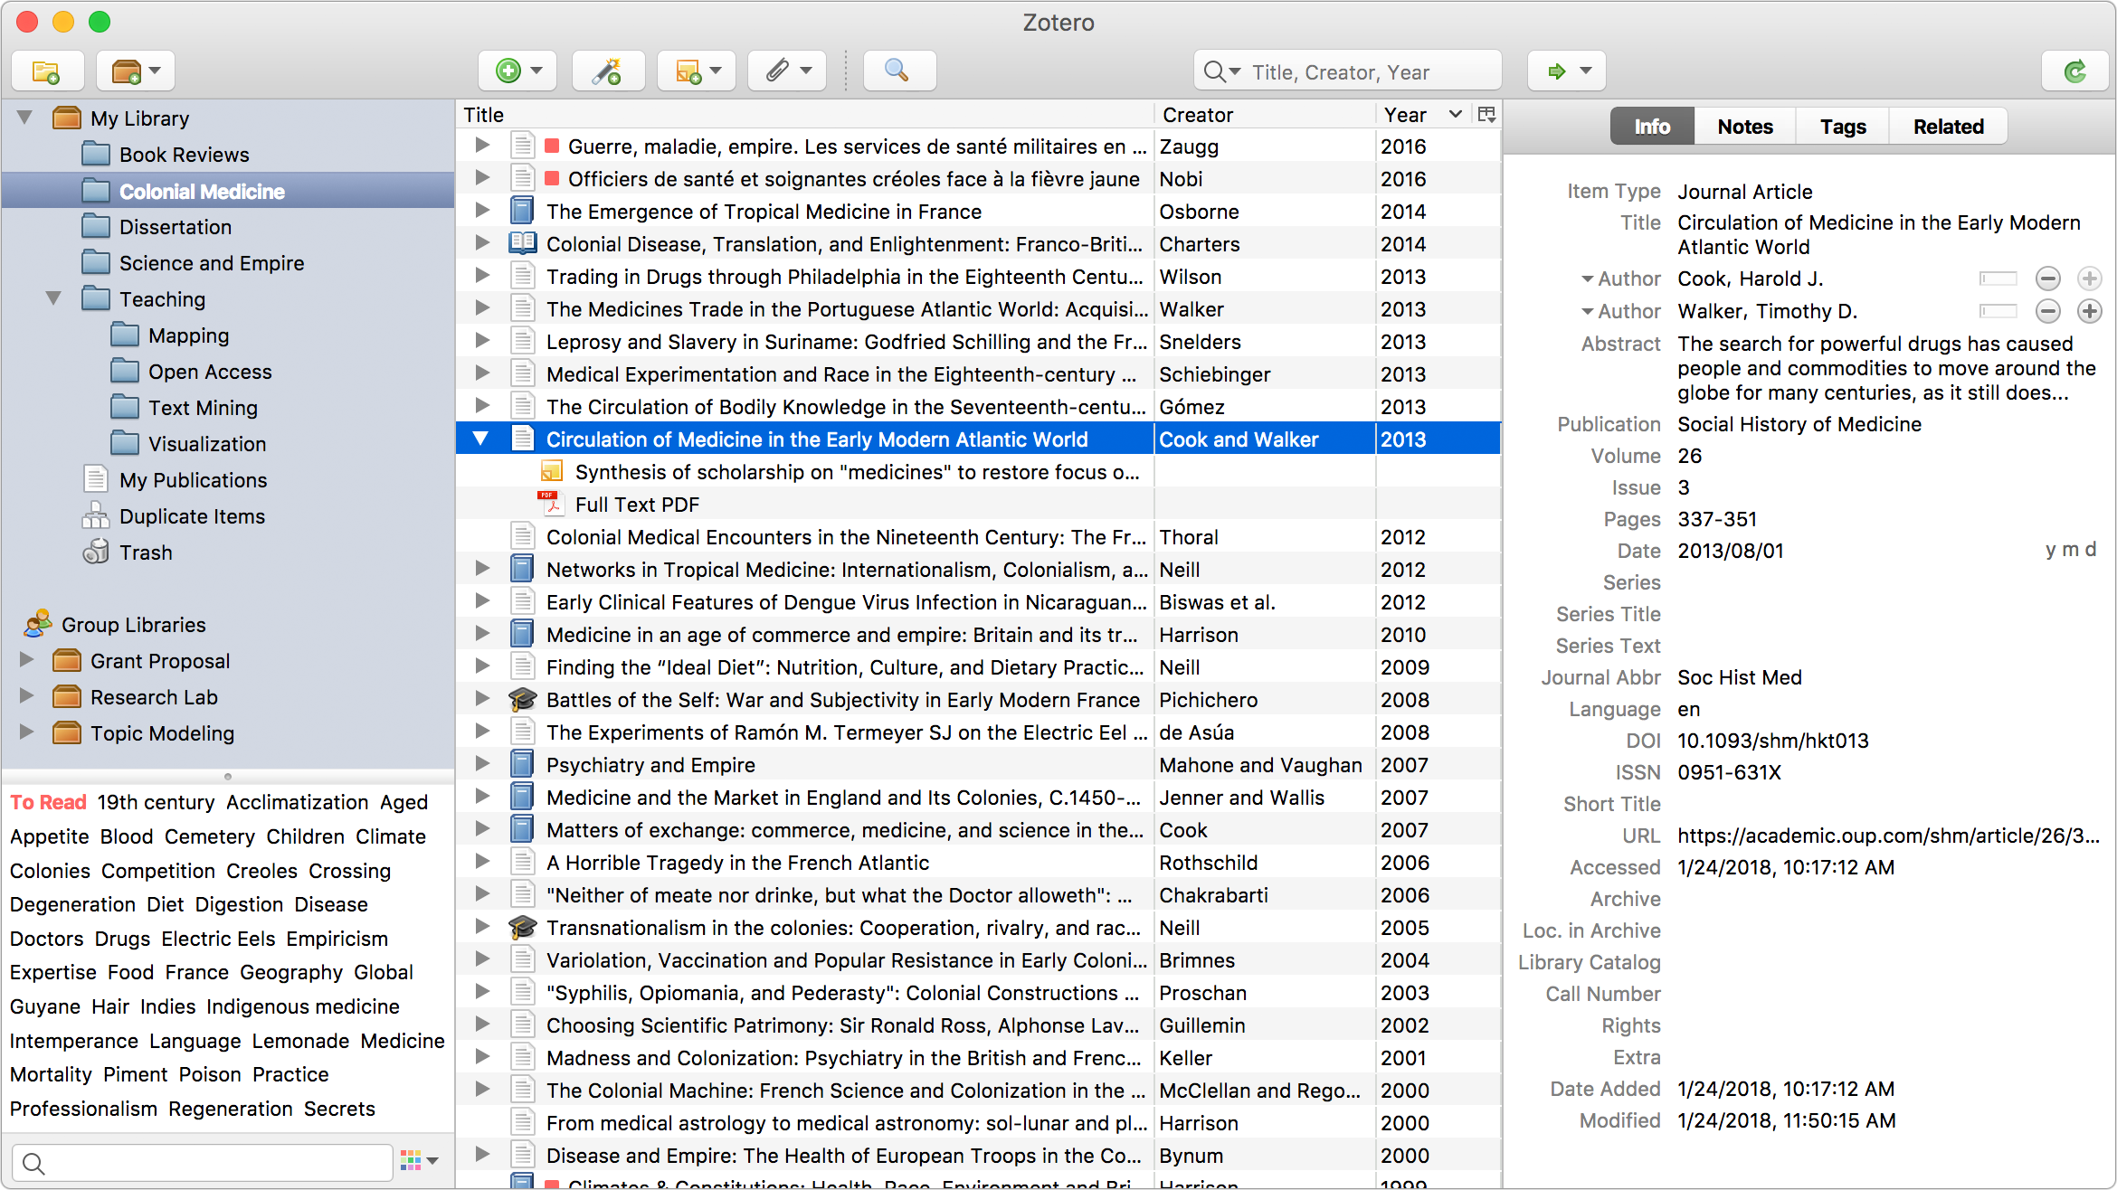Click the new item add icon
The height and width of the screenshot is (1190, 2117).
point(508,70)
